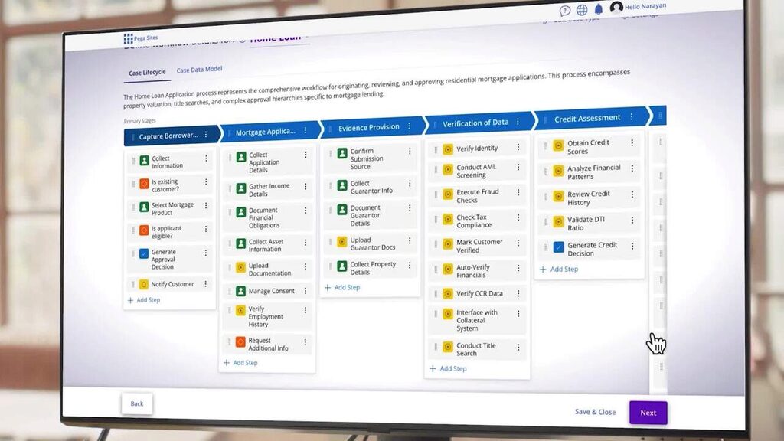Open options menu for Collect Information step
This screenshot has height=441, width=784.
[206, 158]
